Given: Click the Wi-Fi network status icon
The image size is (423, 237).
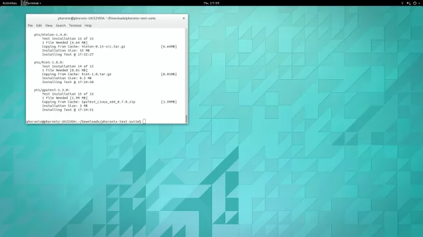Looking at the screenshot, I should pyautogui.click(x=402, y=3).
